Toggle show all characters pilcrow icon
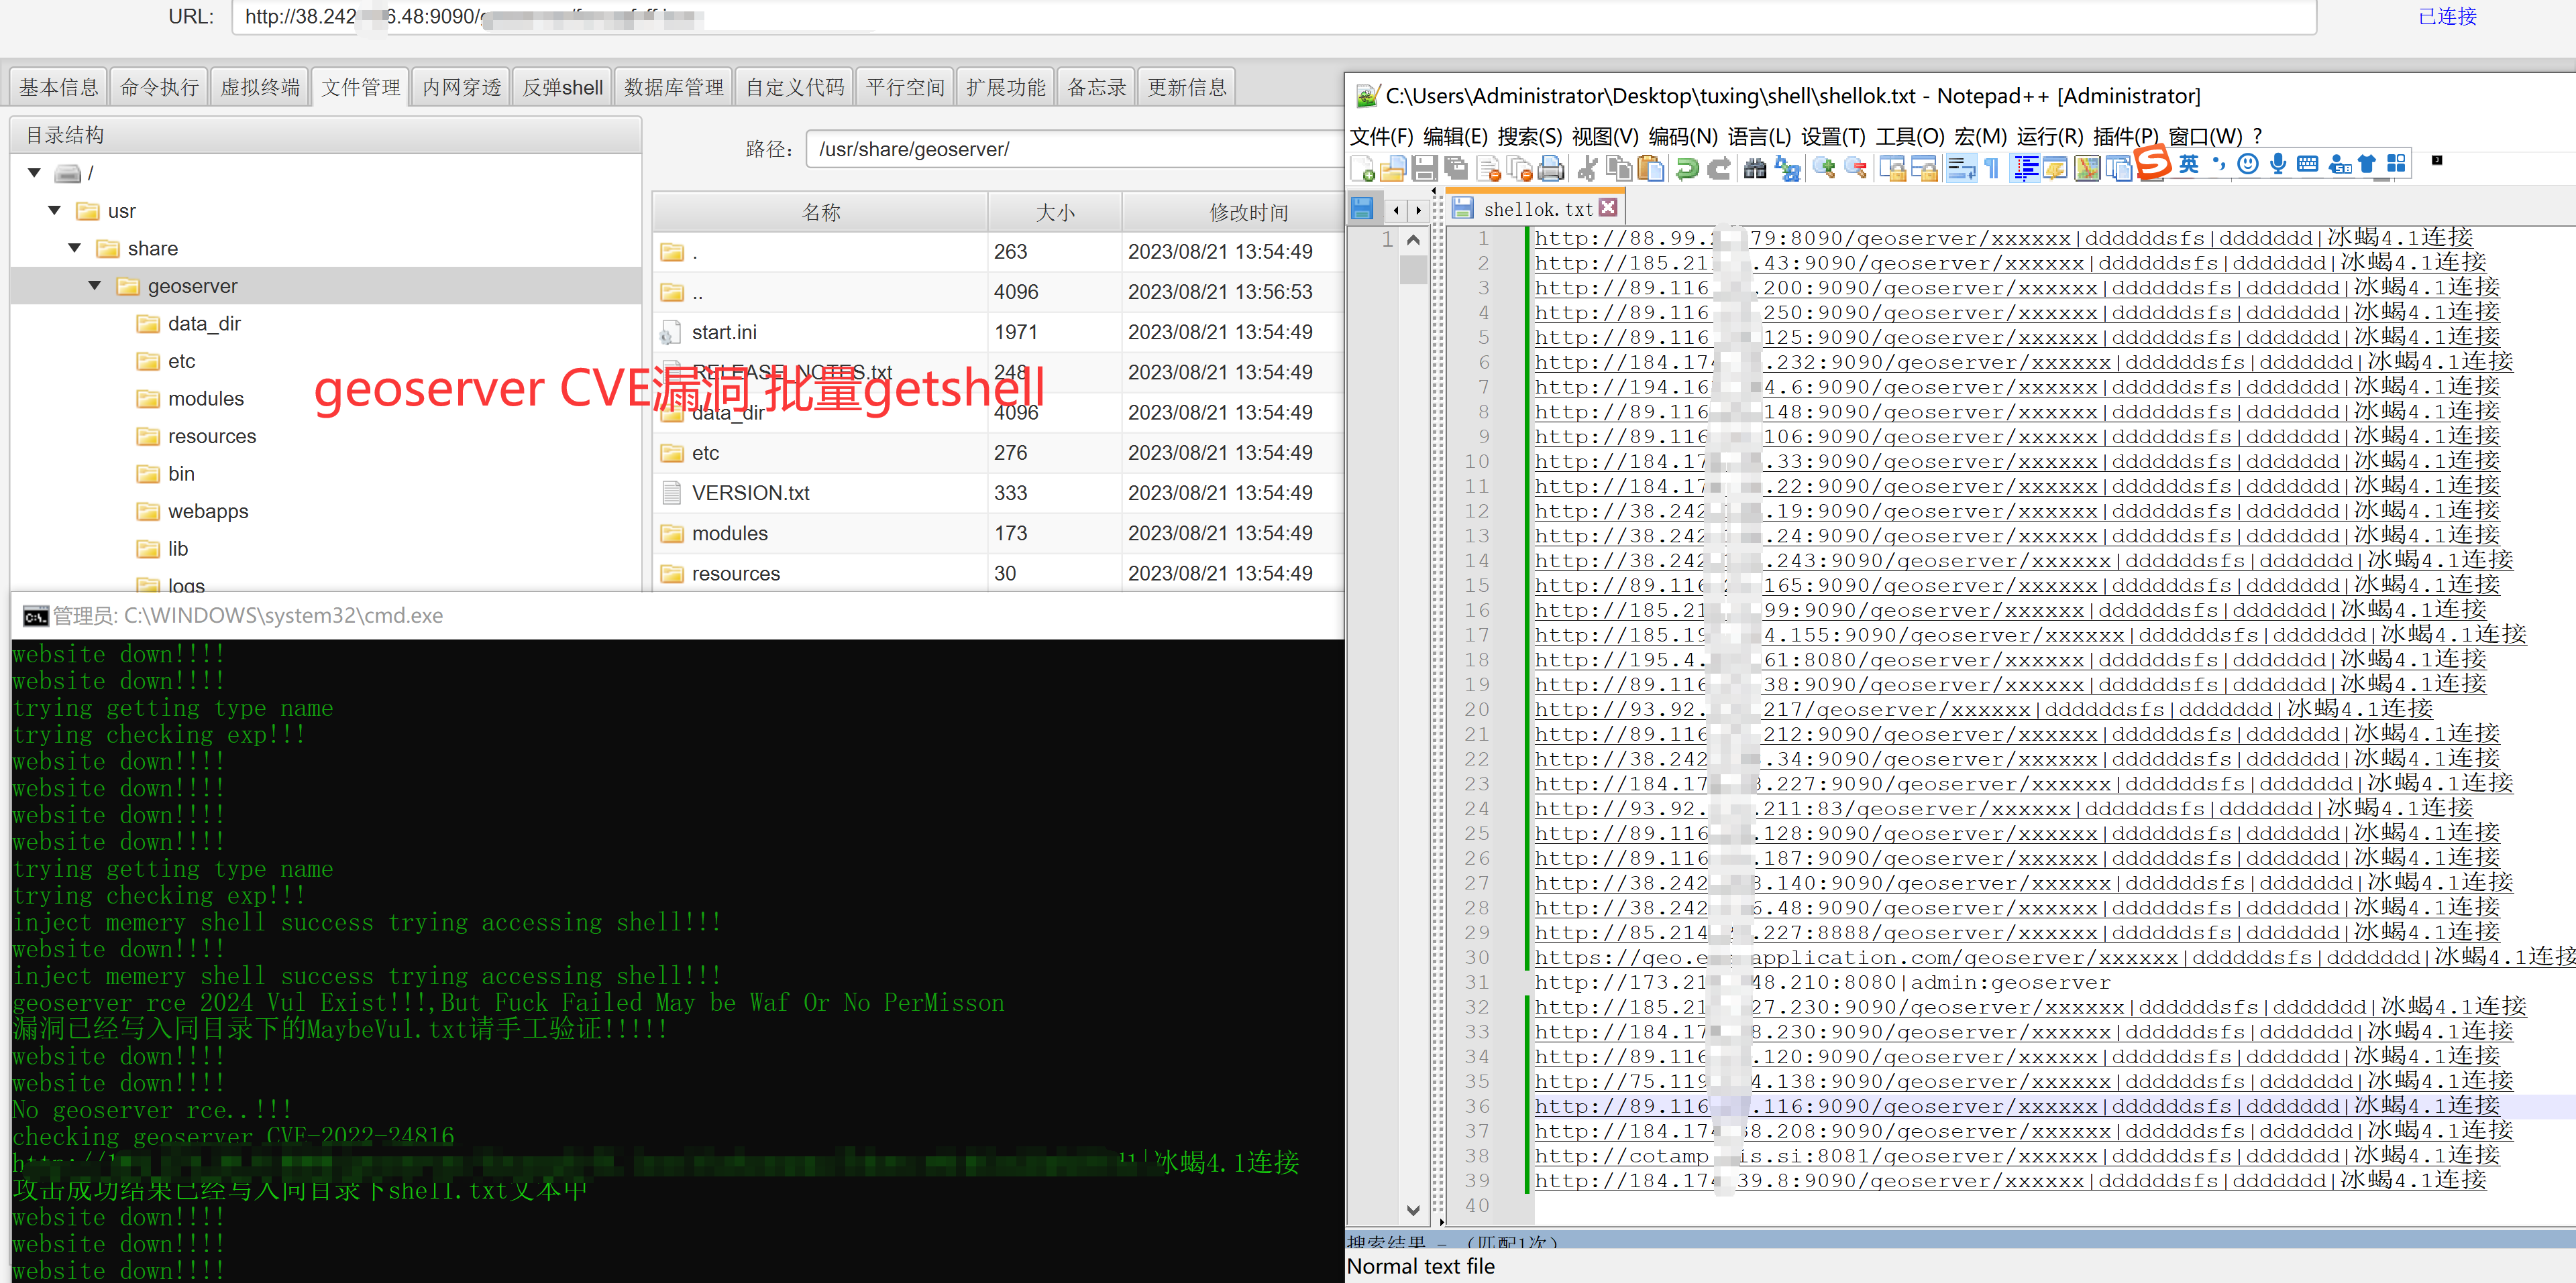 point(1991,168)
